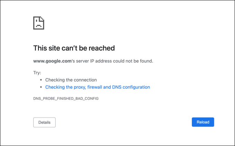Open the proxy, firewall and DNS configuration link

[97, 87]
